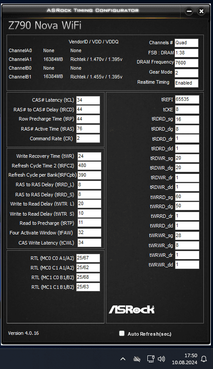This screenshot has width=213, height=369.
Task: Click the VendorID / VDD / VDDQ header
Action: pyautogui.click(x=94, y=42)
